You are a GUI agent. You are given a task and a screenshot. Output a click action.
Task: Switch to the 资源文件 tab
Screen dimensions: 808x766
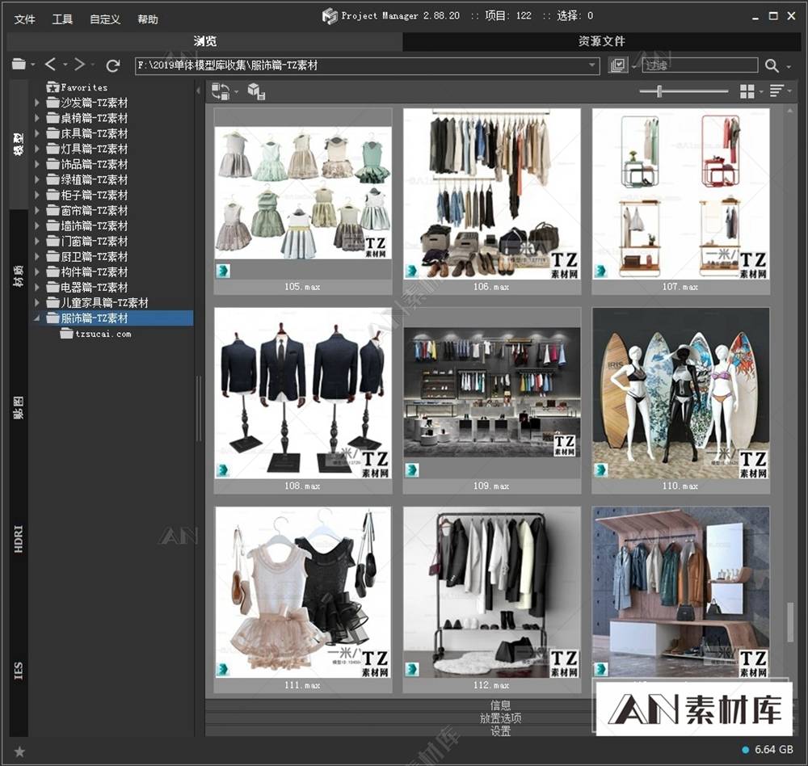[601, 41]
